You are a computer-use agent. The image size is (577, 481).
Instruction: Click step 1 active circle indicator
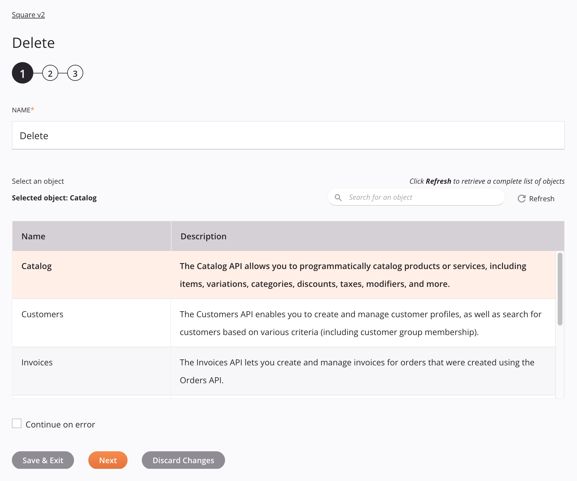point(22,73)
